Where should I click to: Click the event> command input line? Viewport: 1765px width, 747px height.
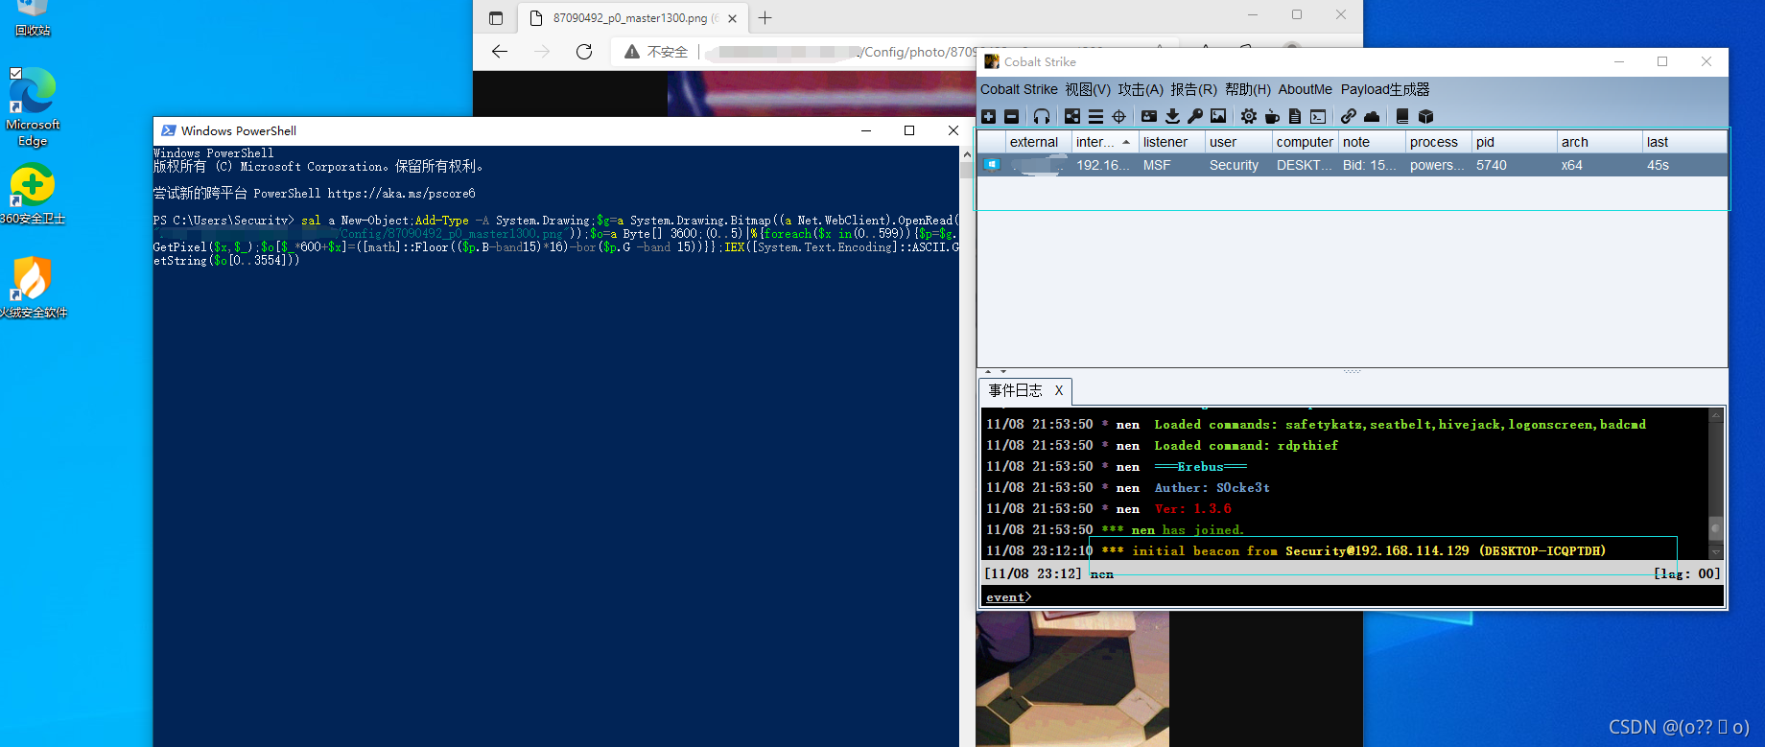1353,596
